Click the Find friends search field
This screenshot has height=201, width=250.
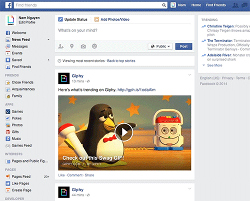90,5
